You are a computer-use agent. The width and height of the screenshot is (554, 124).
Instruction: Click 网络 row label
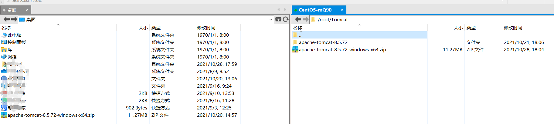click(12, 57)
